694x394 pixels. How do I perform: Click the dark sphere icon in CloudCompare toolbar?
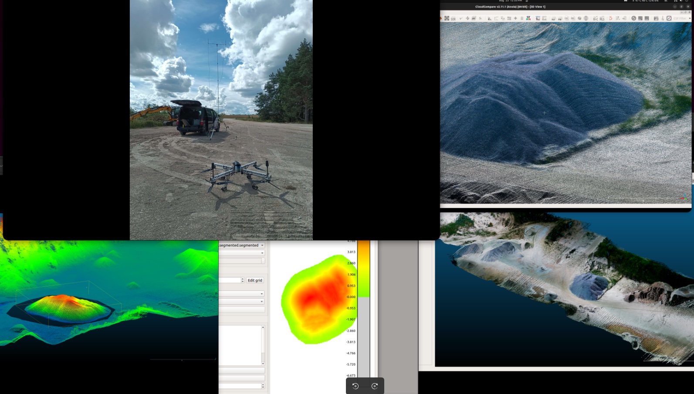[x=579, y=18]
